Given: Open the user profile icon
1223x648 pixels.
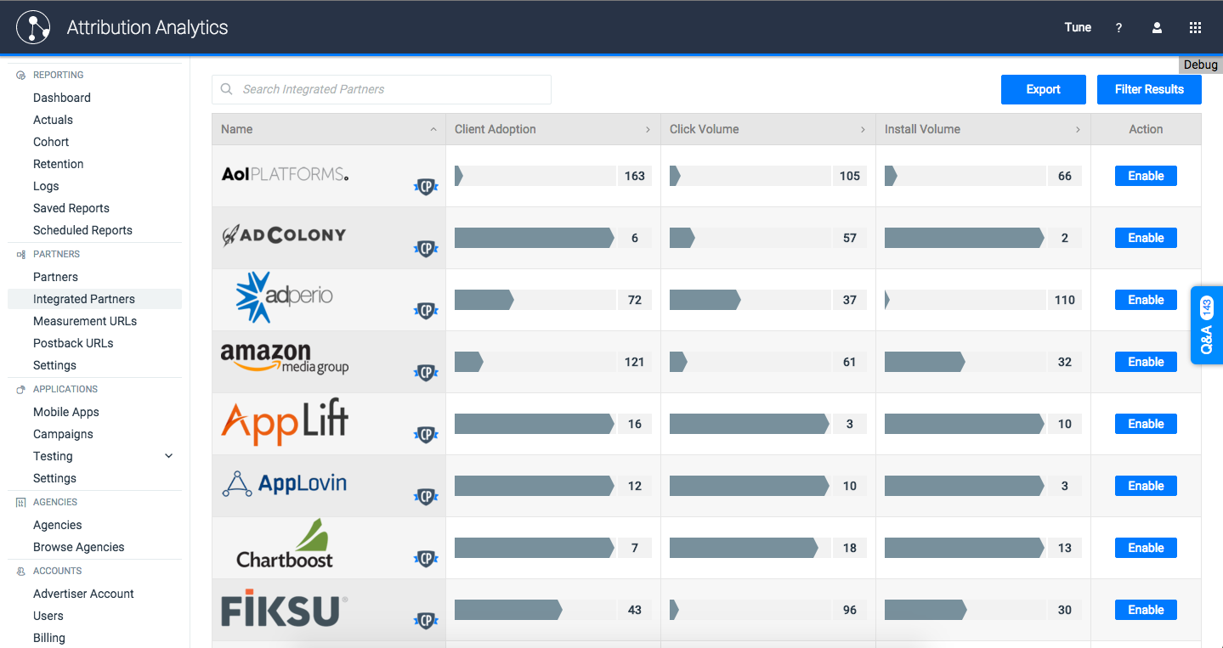Looking at the screenshot, I should [1157, 27].
